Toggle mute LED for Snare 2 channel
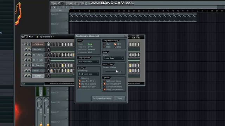The image size is (225, 126). 23,55
